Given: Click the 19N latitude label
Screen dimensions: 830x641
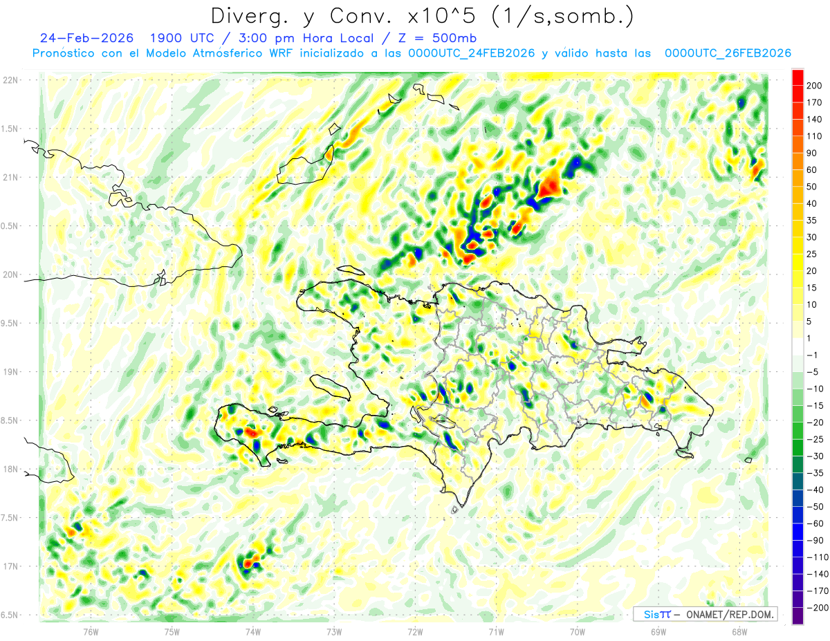Looking at the screenshot, I should click(x=10, y=372).
